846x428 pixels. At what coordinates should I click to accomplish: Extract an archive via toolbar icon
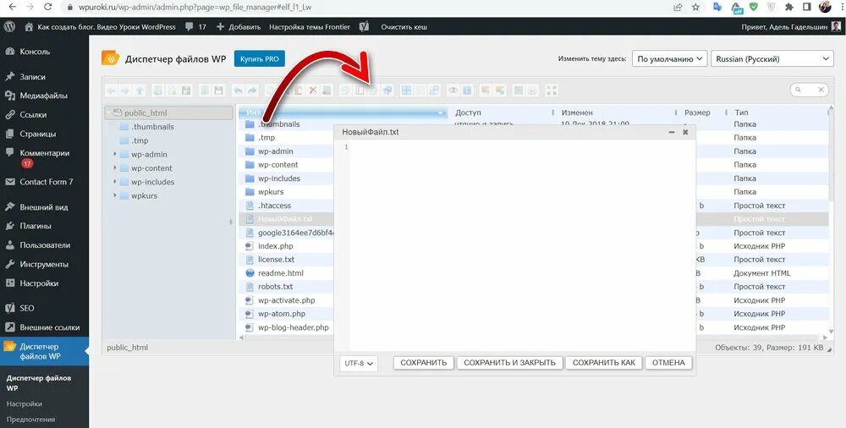pos(485,91)
